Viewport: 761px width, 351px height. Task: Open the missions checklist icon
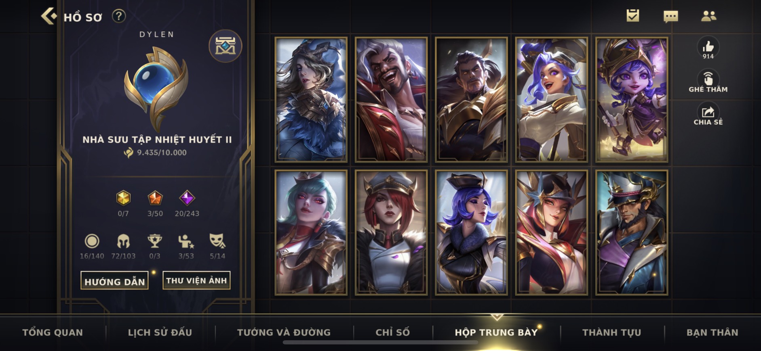pyautogui.click(x=633, y=16)
